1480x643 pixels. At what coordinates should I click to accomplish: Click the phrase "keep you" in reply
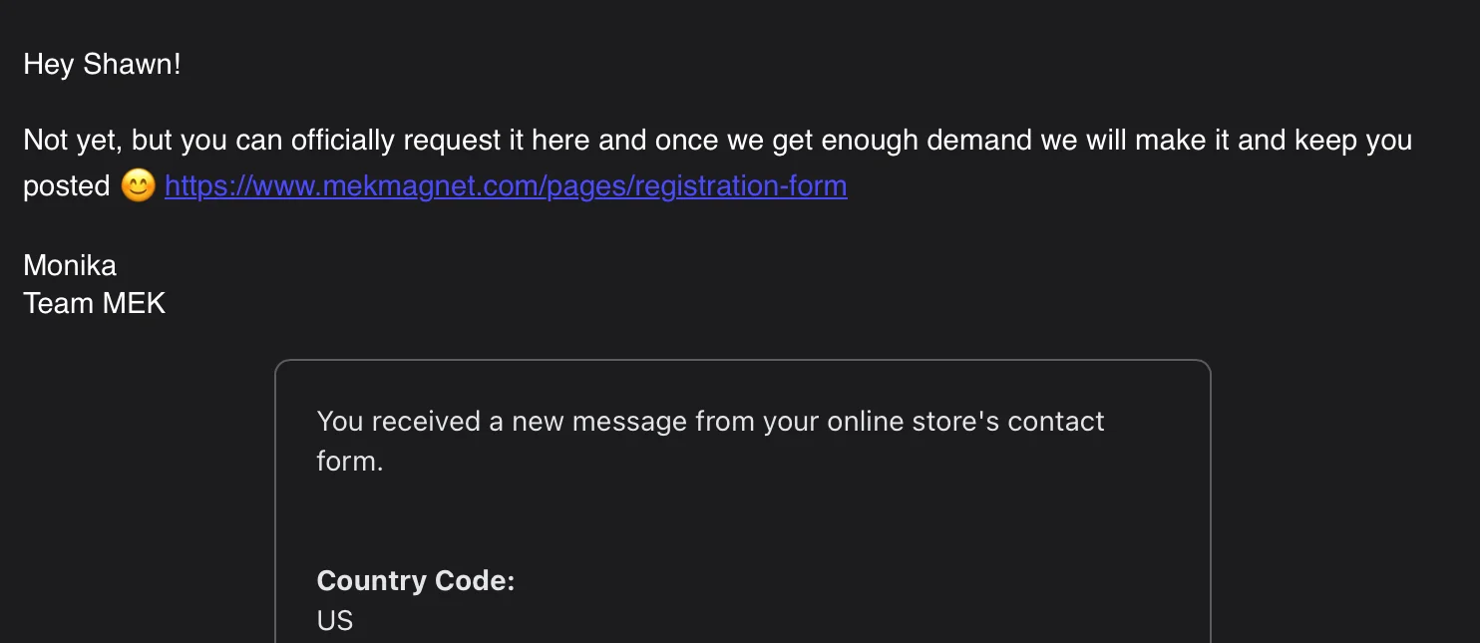click(1353, 140)
